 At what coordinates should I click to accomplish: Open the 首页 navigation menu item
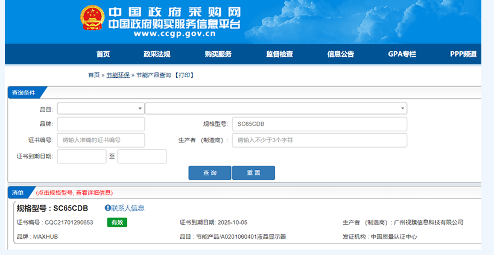(103, 54)
